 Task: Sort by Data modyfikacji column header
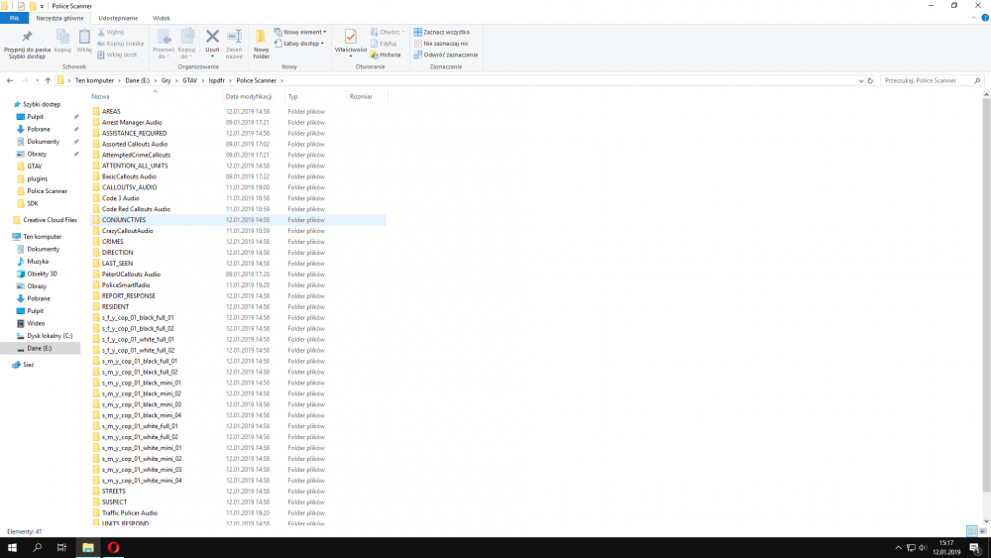[249, 97]
